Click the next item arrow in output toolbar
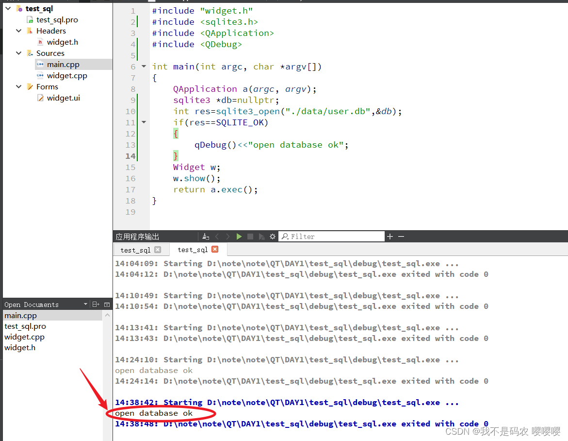 [x=227, y=237]
